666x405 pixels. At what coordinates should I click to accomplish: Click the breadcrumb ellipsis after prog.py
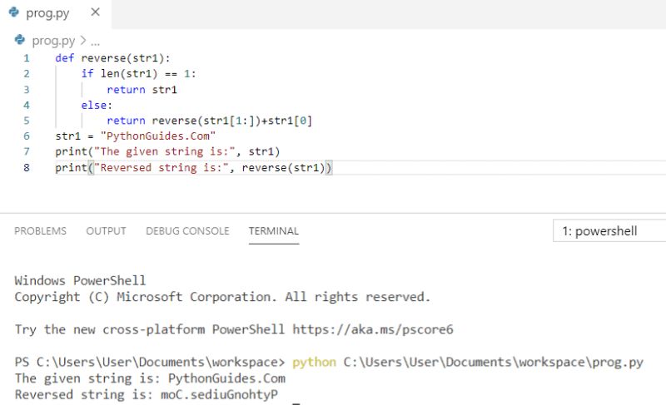click(x=95, y=42)
